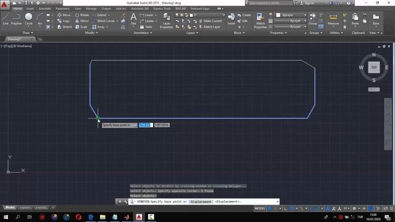Expand the Modify panel dropdown
Viewport: 395px width, 222px height.
click(x=91, y=33)
